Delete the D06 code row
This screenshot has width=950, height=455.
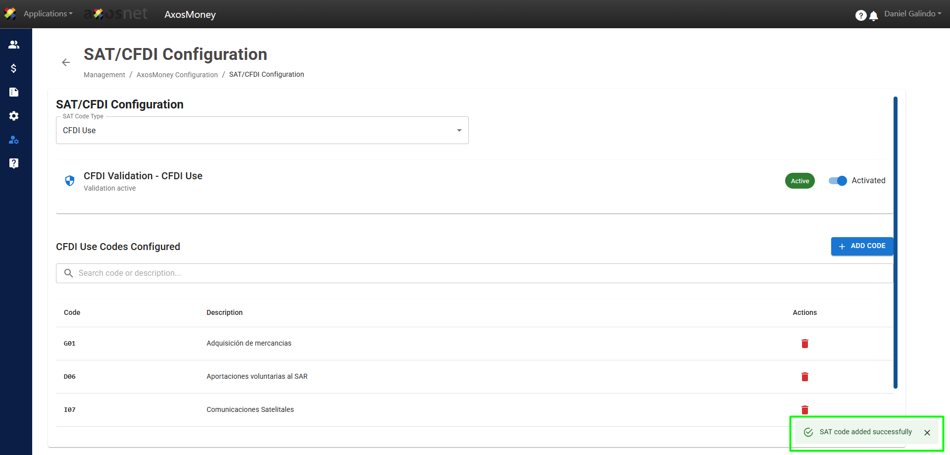click(x=804, y=377)
